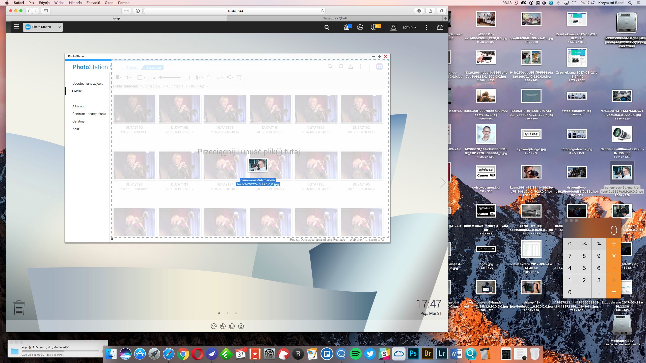Set thumbnails to smallest size icon
The height and width of the screenshot is (363, 646).
(x=153, y=78)
